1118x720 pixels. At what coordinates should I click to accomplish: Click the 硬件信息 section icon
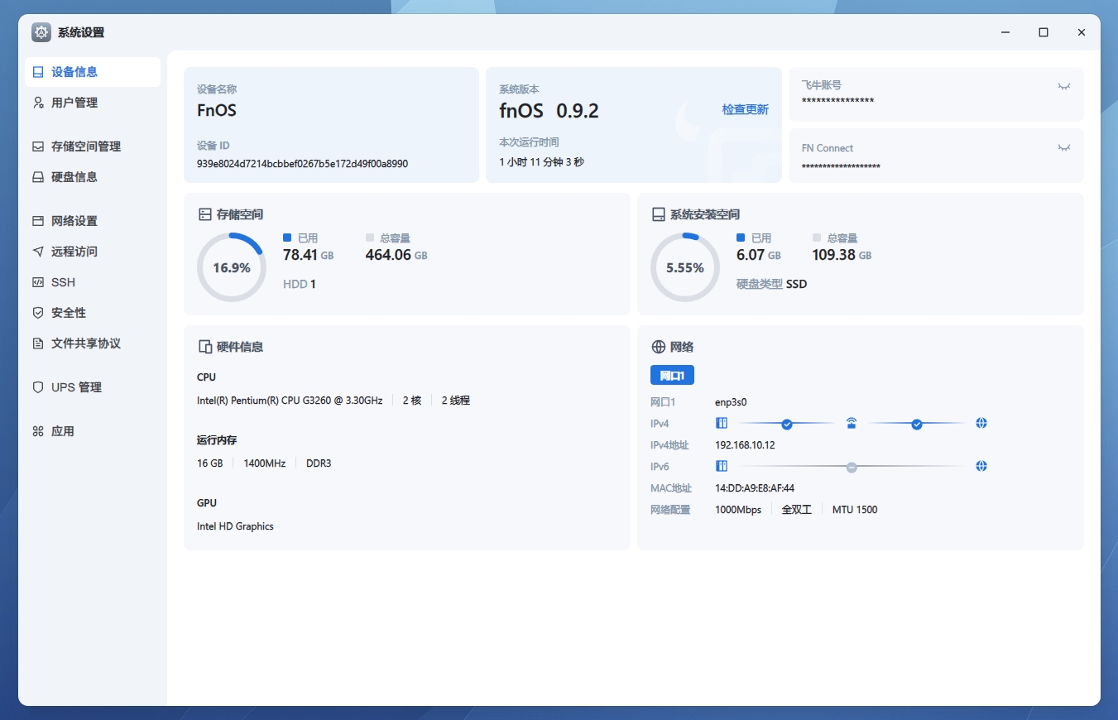tap(205, 347)
